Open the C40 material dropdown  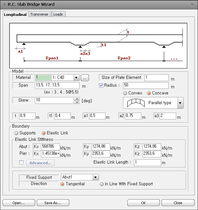pyautogui.click(x=77, y=78)
